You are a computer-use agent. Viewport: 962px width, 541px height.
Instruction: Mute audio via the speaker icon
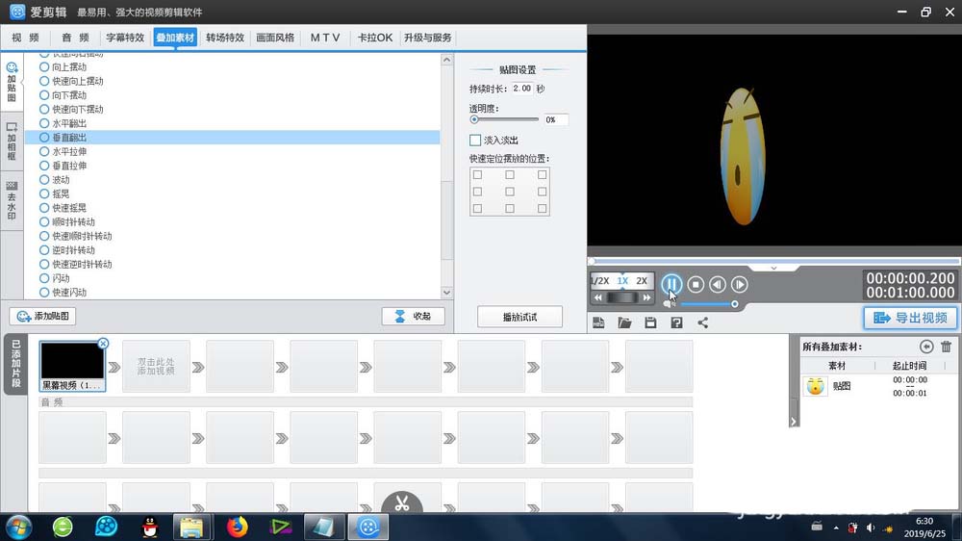(x=669, y=304)
